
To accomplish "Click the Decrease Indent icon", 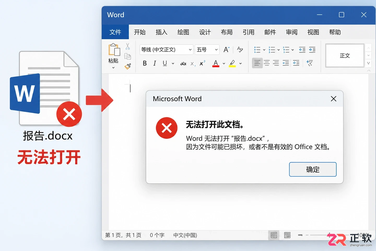I will (302, 50).
